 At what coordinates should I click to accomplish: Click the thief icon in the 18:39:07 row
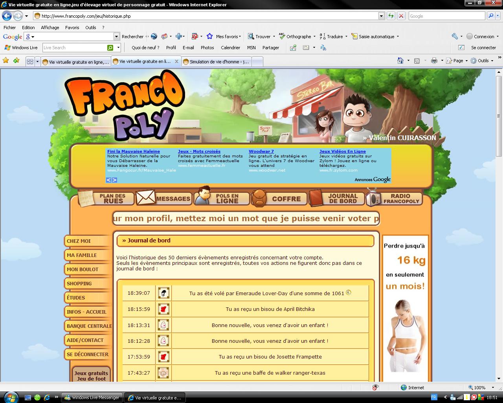tap(163, 293)
